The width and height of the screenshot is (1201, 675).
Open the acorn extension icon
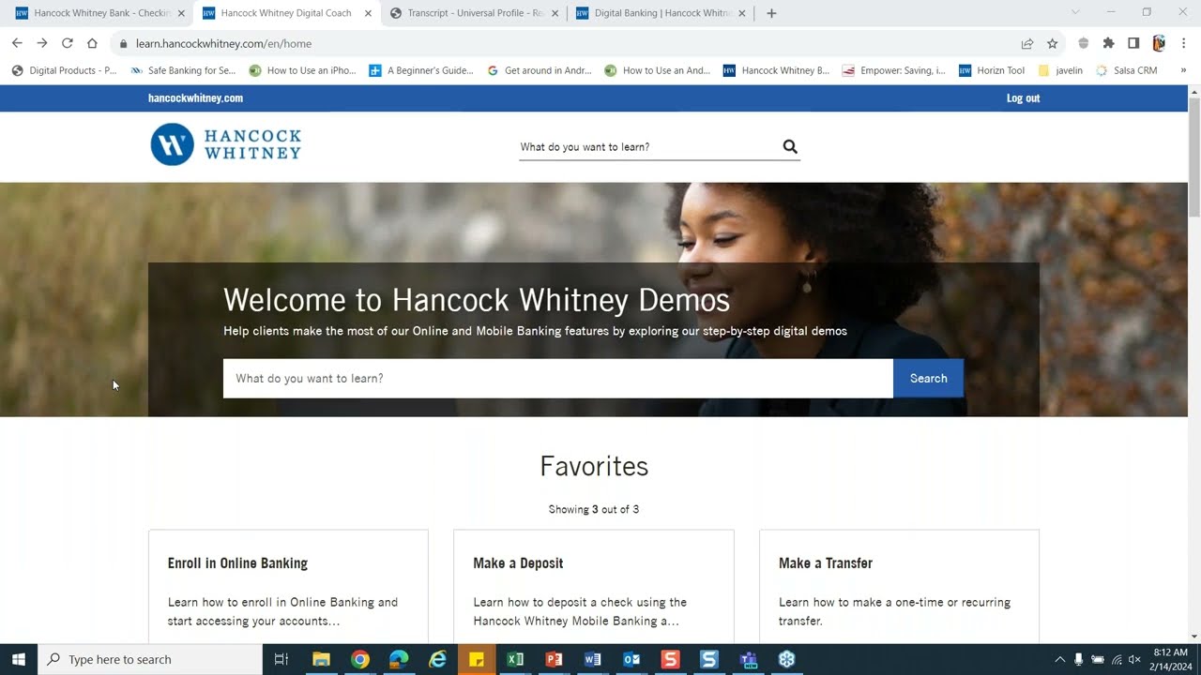pos(1084,43)
